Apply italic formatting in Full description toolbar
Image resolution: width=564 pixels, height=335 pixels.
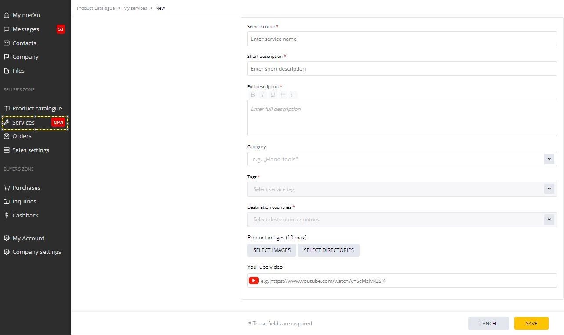pyautogui.click(x=262, y=95)
